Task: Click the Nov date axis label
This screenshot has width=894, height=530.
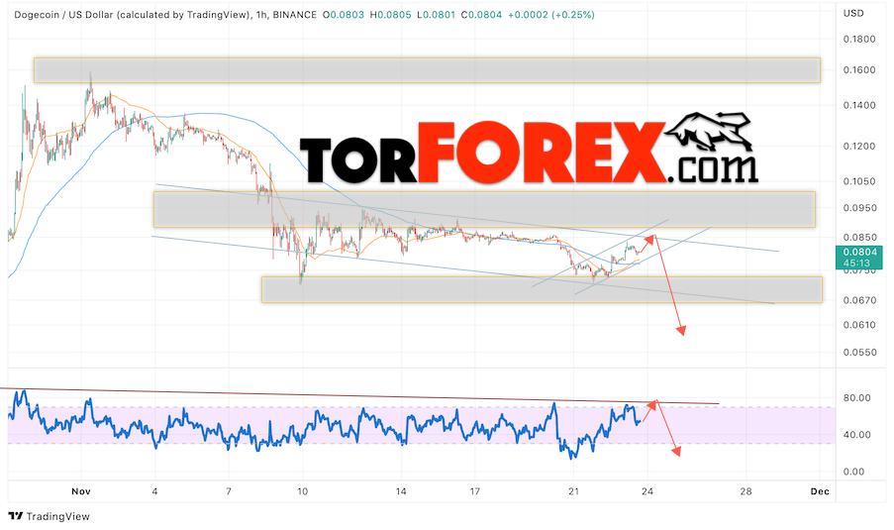Action: coord(81,491)
